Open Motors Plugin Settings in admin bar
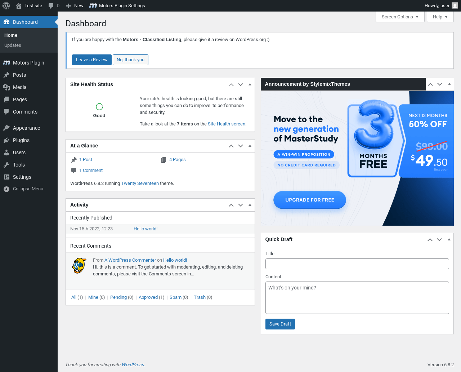The height and width of the screenshot is (372, 461). 117,6
